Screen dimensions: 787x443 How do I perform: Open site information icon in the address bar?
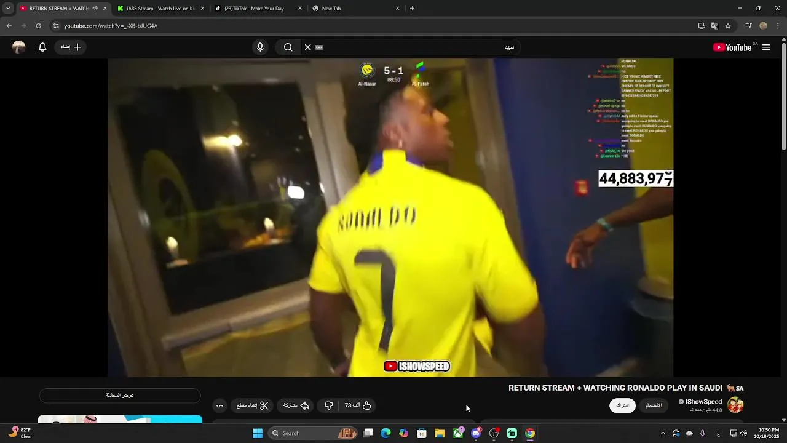(x=56, y=26)
